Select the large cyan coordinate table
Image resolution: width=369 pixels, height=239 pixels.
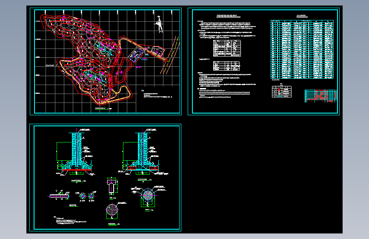[302, 49]
